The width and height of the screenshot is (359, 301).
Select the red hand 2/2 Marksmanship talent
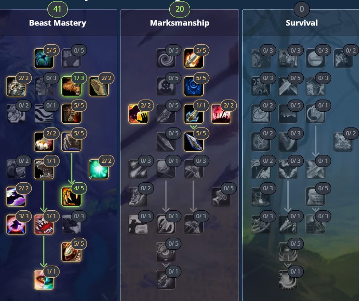(138, 114)
